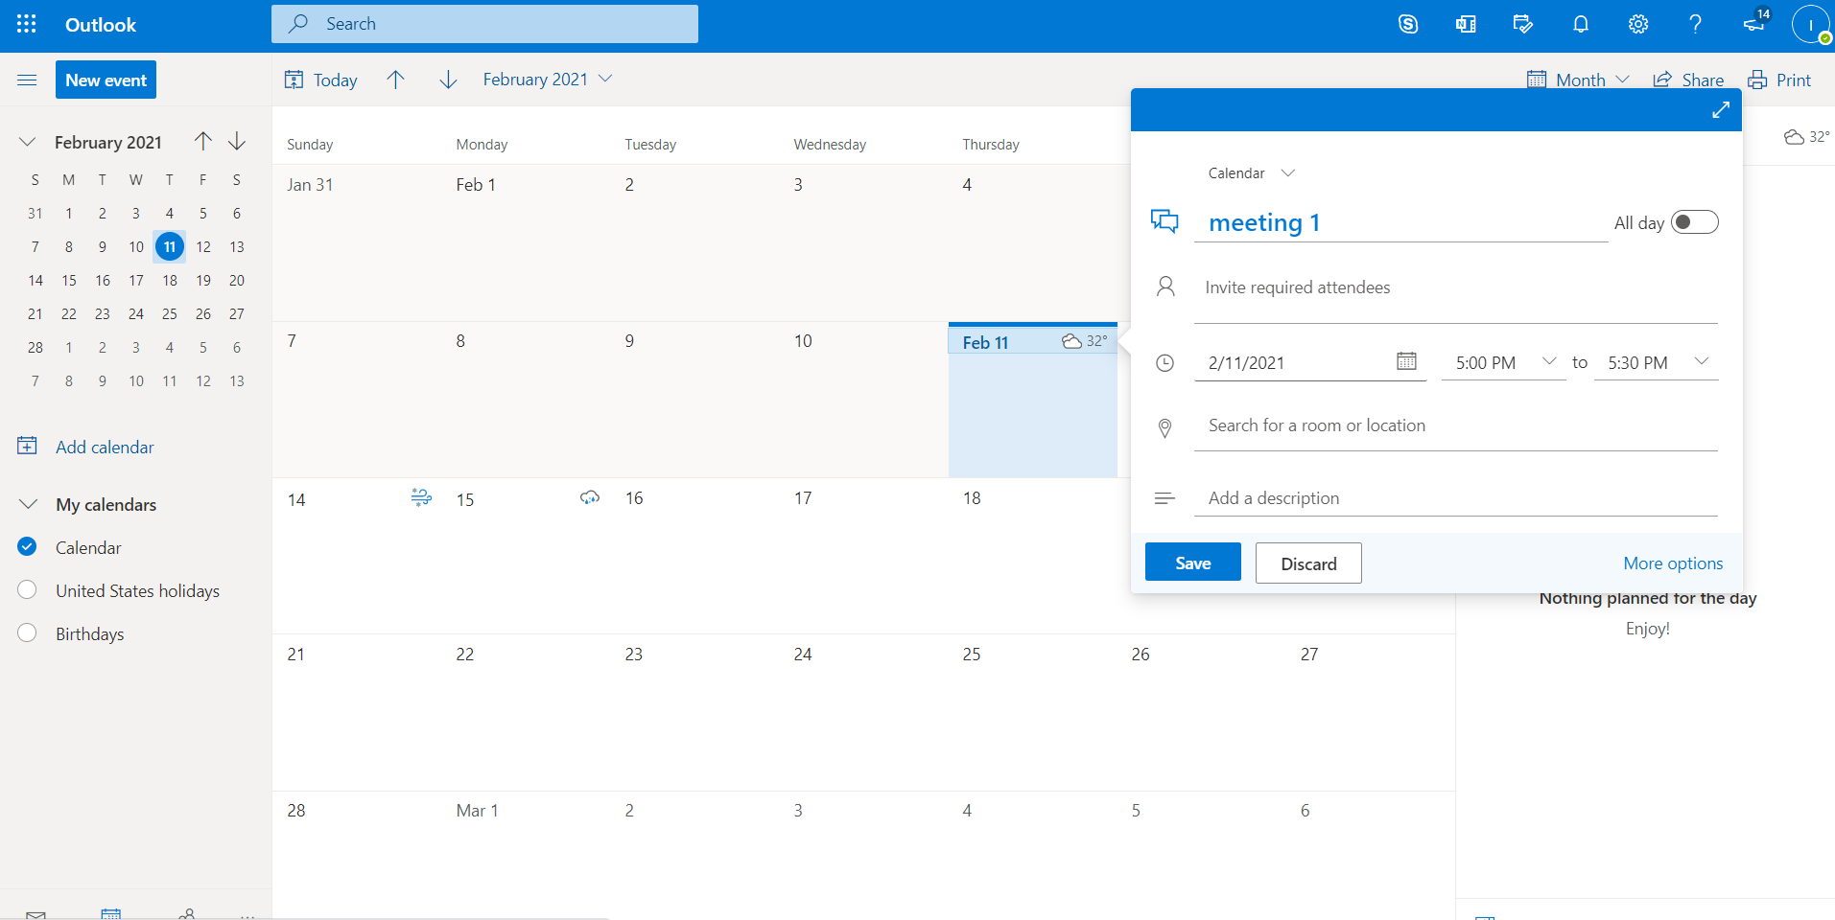Click Share in the toolbar
This screenshot has height=920, width=1835.
tap(1688, 80)
